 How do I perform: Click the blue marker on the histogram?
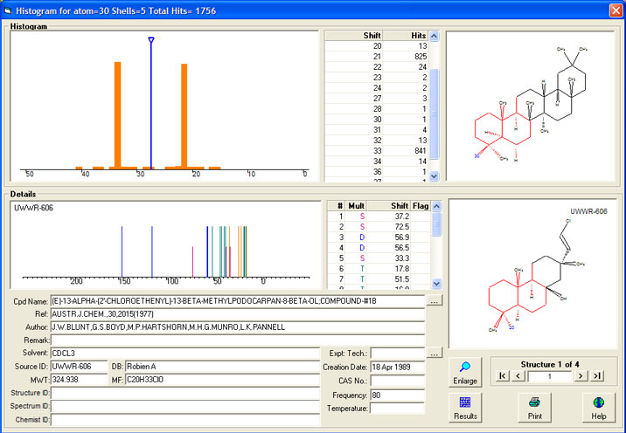151,41
